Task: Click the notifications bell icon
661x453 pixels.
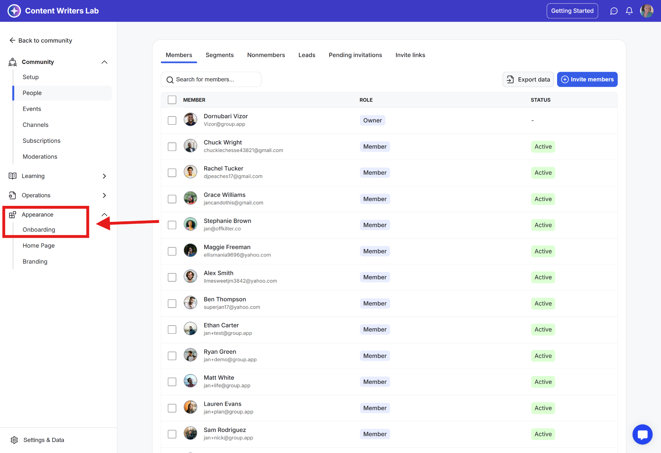Action: pos(629,11)
